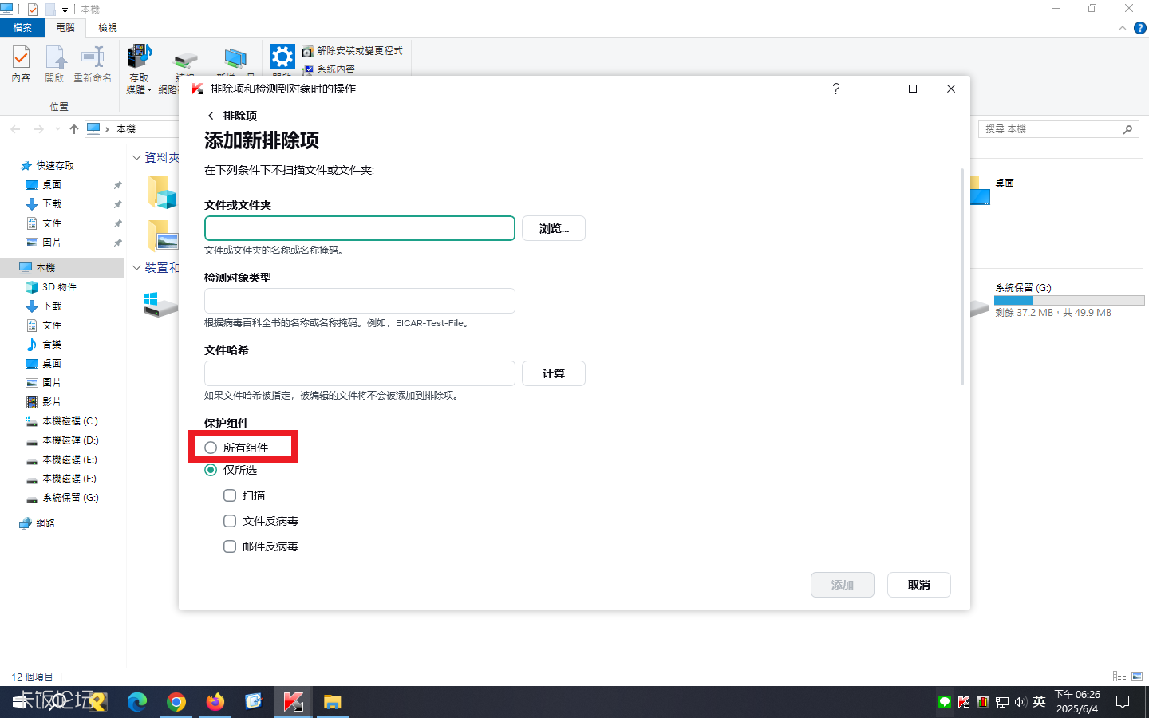
Task: Open recent locations dropdown in Explorer
Action: click(x=57, y=128)
